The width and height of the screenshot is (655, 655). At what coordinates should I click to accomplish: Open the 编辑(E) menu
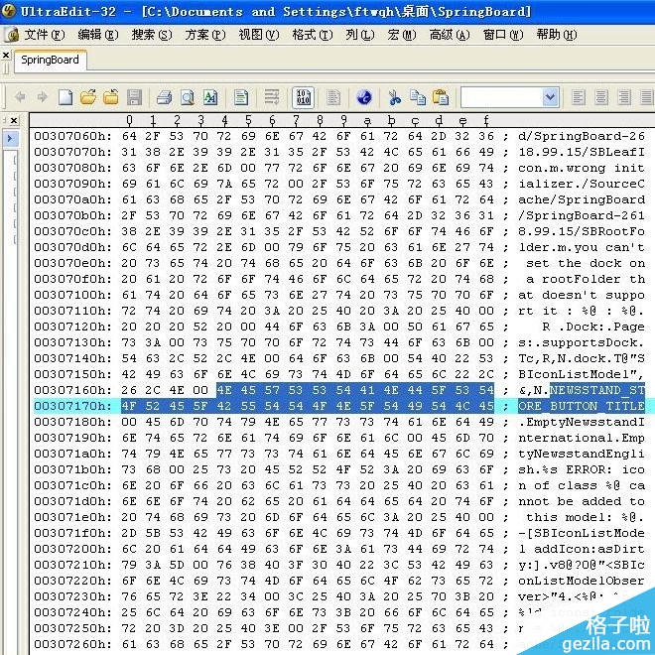tap(98, 35)
